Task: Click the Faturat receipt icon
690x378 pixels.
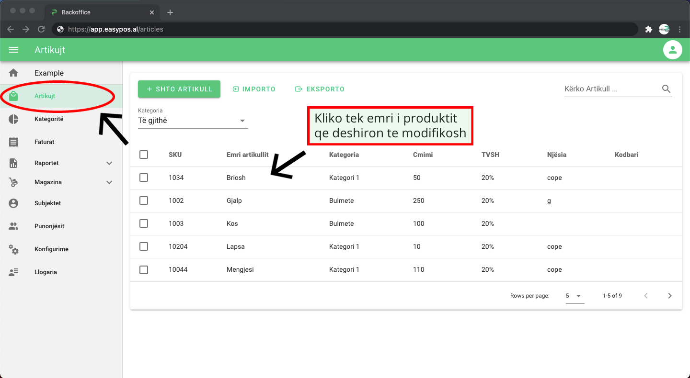Action: [13, 142]
